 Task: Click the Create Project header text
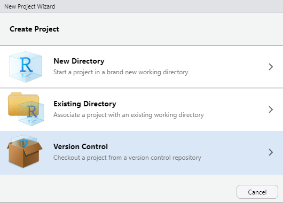click(34, 29)
